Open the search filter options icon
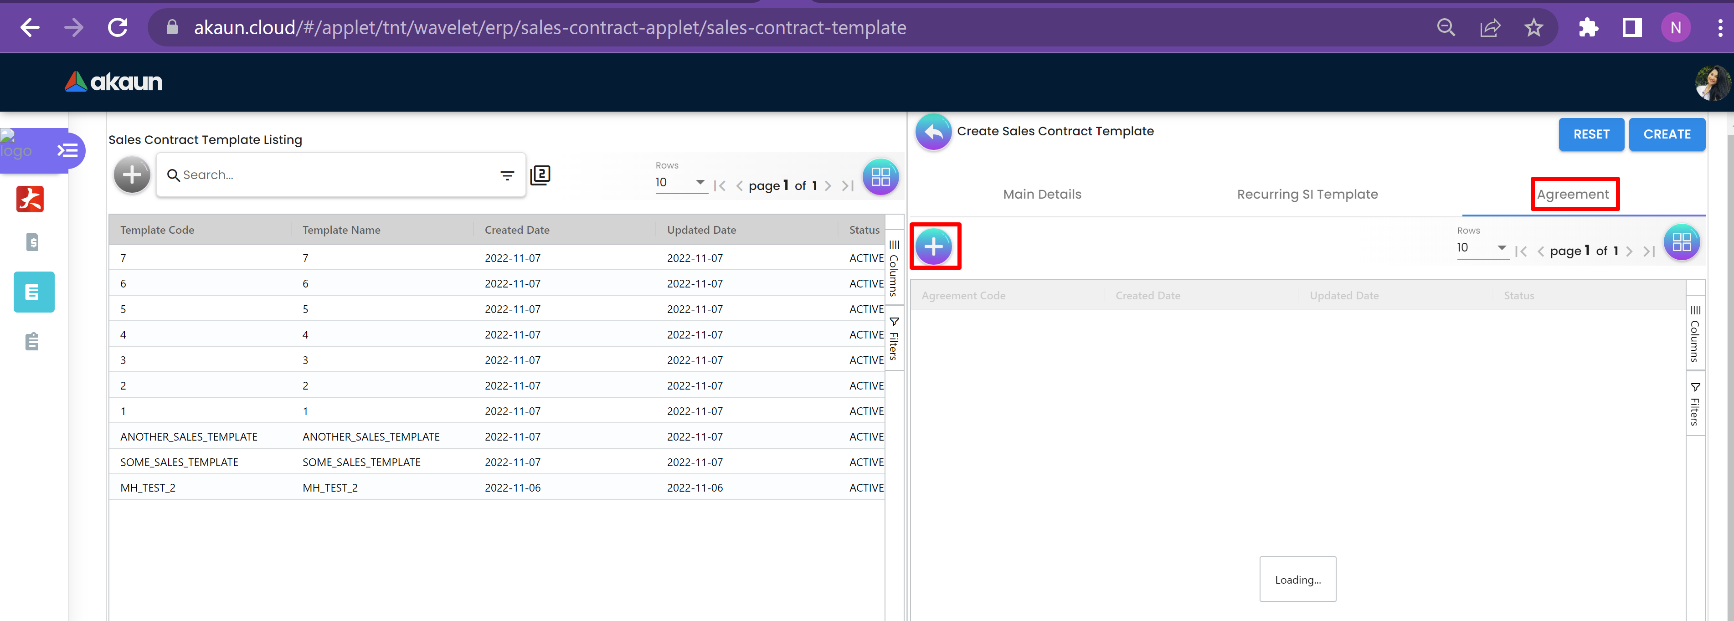1734x621 pixels. click(x=507, y=175)
